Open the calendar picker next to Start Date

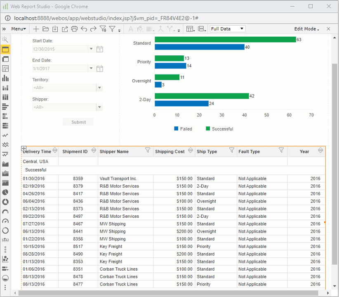pyautogui.click(x=99, y=49)
